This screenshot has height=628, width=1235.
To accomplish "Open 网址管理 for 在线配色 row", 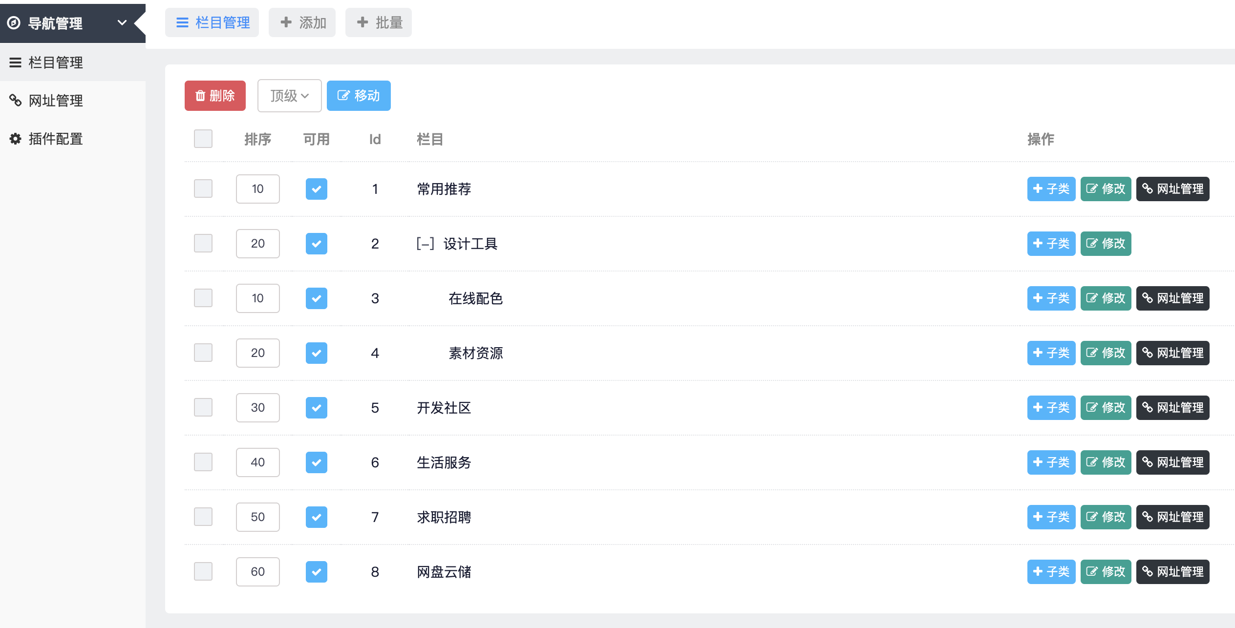I will pos(1173,298).
